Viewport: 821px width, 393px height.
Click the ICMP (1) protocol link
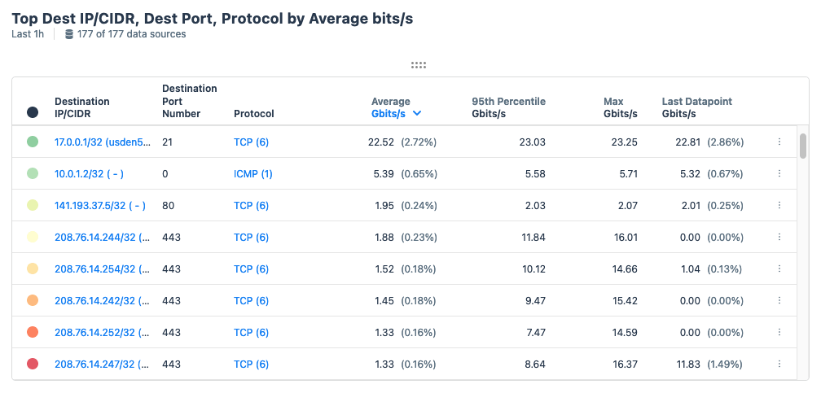252,173
